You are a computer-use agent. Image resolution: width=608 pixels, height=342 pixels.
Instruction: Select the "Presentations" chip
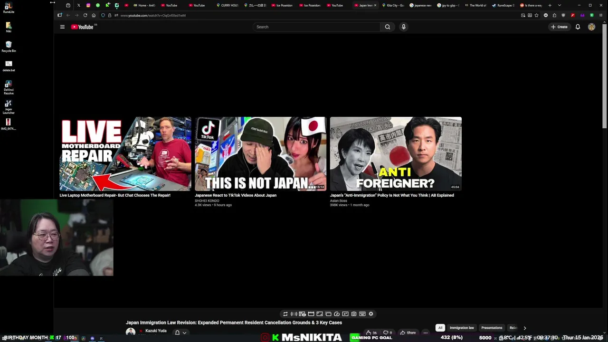tap(492, 328)
